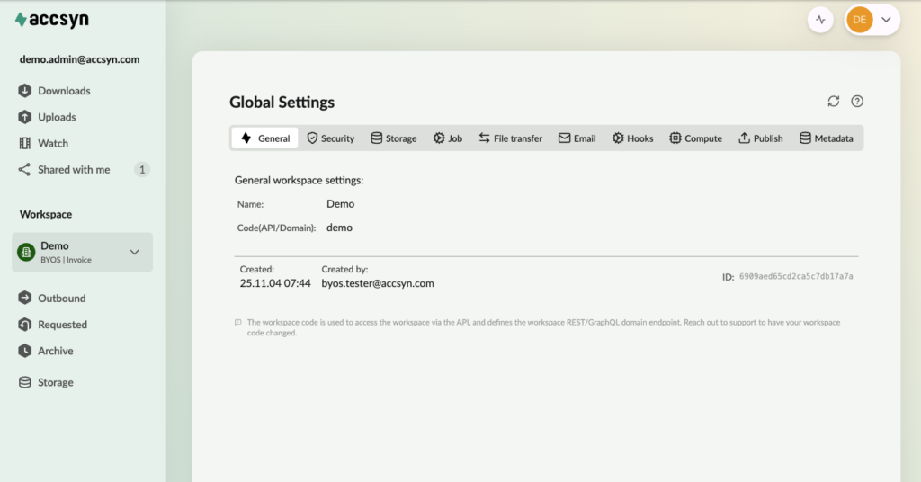
Task: Click the activity pulse icon in header
Action: 820,19
